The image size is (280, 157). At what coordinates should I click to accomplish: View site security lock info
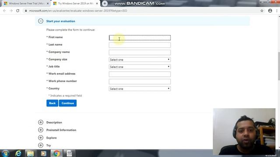26,10
